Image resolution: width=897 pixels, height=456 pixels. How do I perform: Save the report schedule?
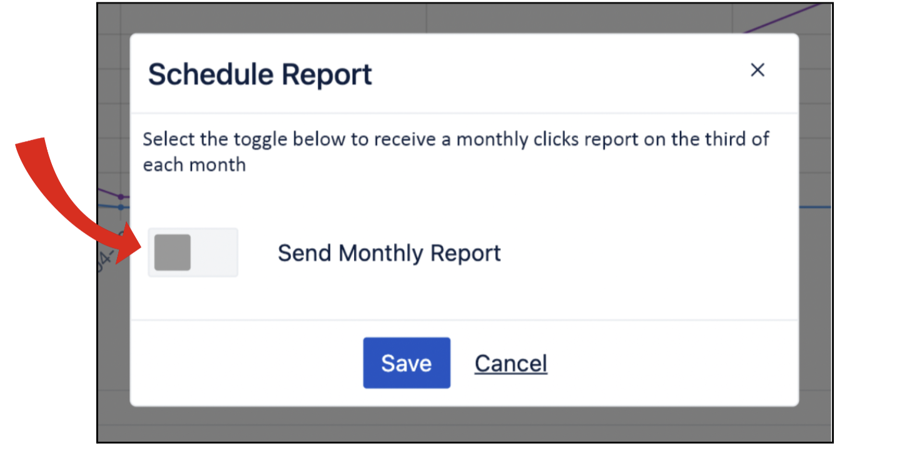click(407, 363)
